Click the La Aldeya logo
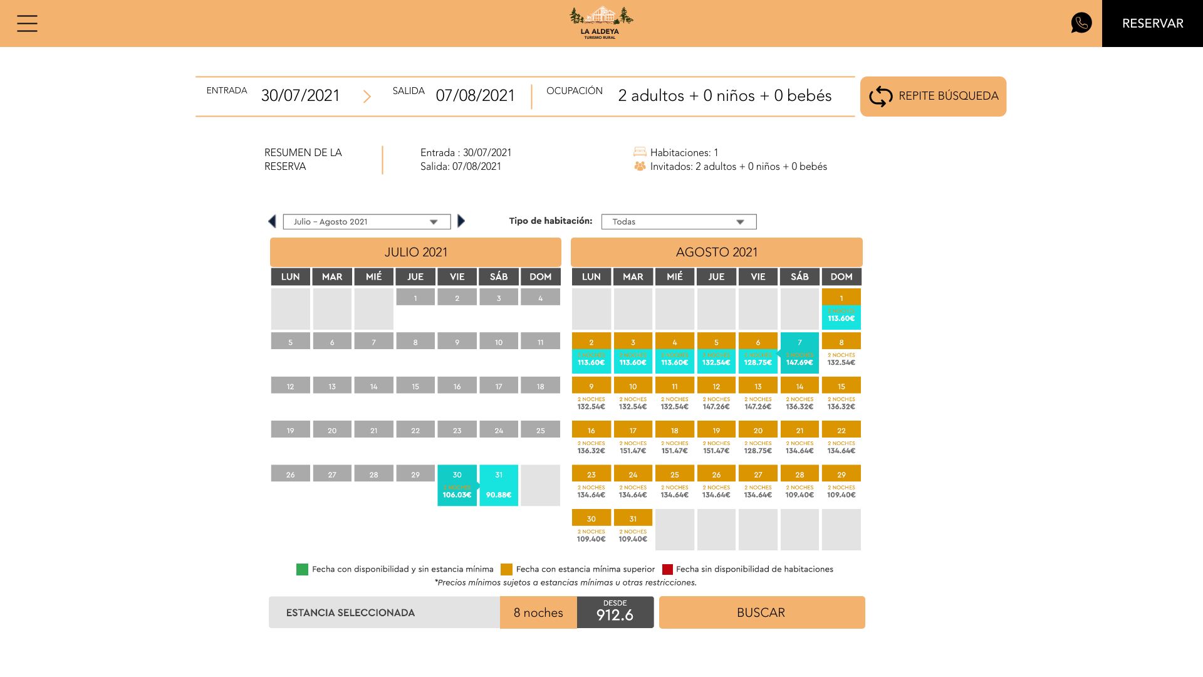 point(601,23)
